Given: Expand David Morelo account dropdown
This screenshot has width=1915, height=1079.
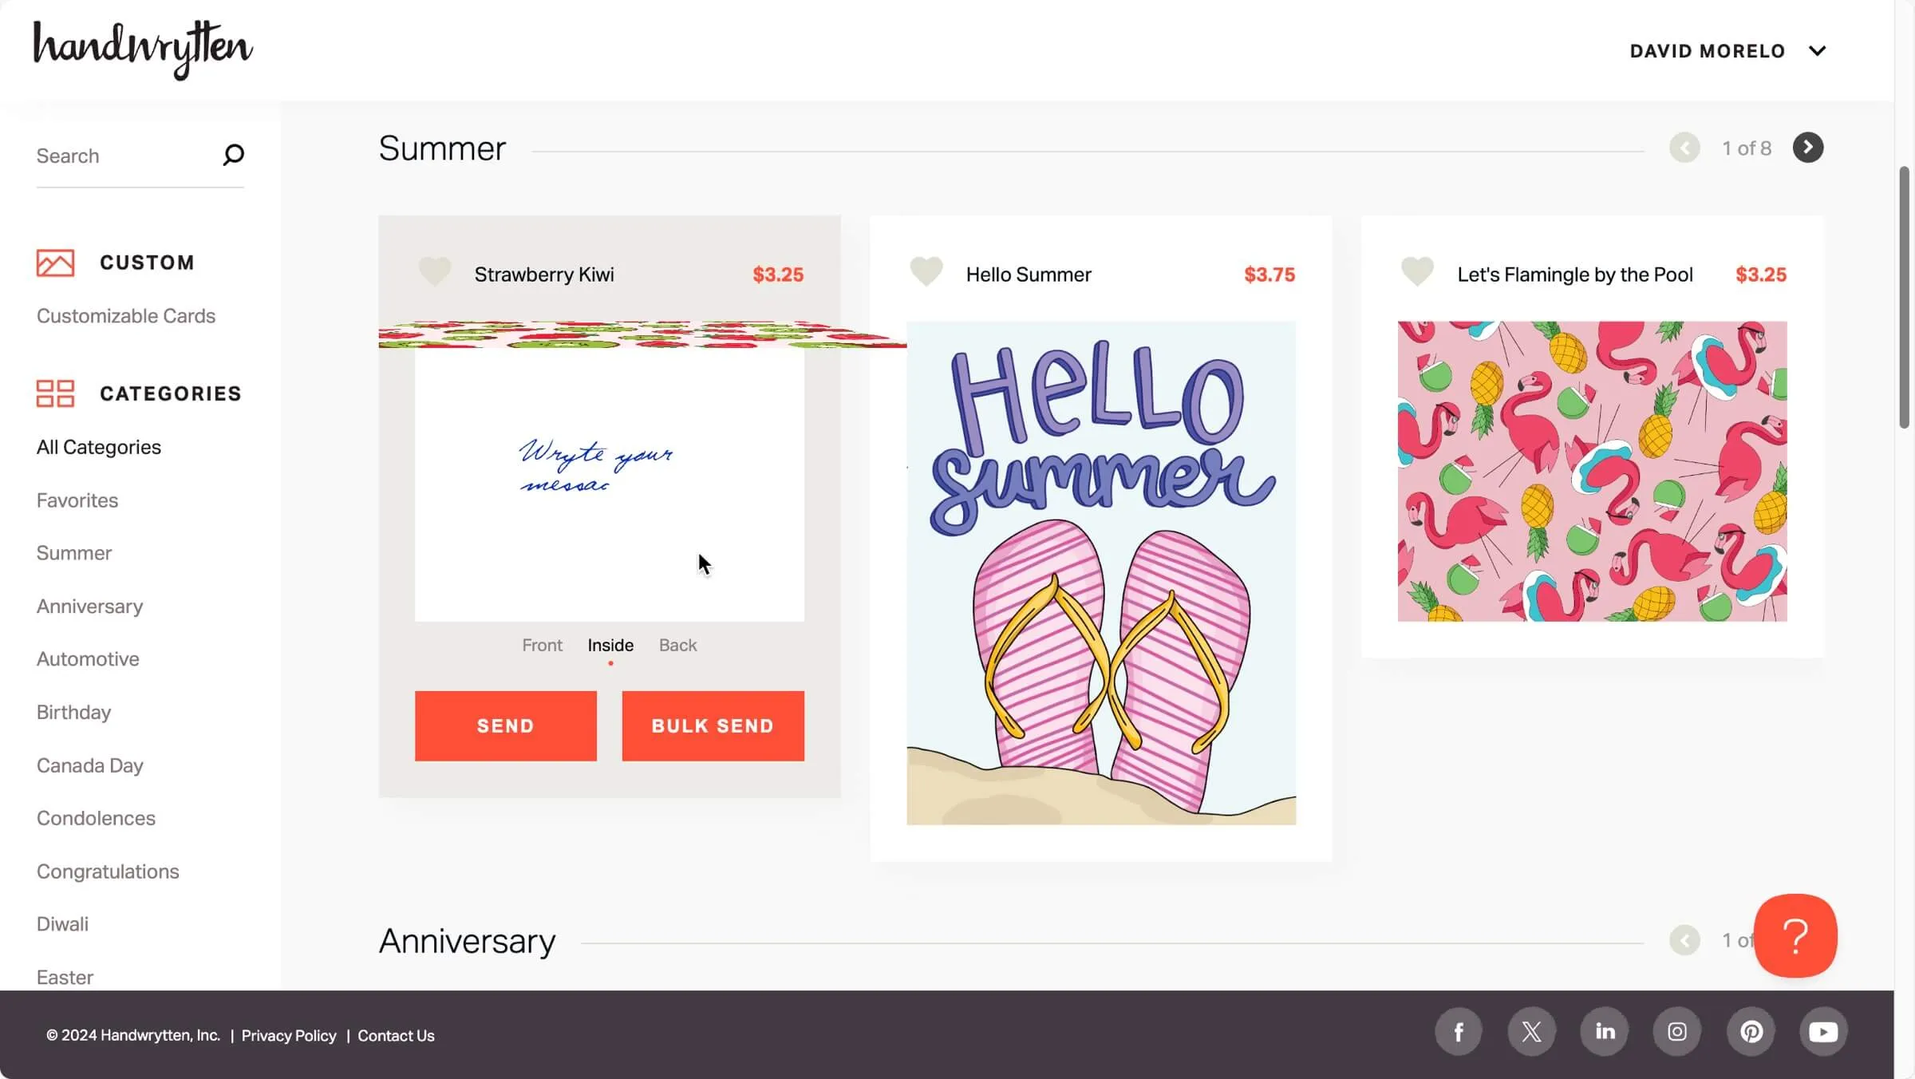Looking at the screenshot, I should click(x=1816, y=50).
